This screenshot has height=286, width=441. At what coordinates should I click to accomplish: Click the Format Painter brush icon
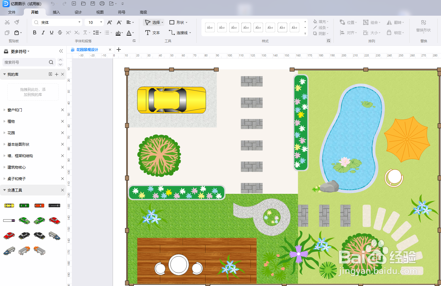click(17, 22)
